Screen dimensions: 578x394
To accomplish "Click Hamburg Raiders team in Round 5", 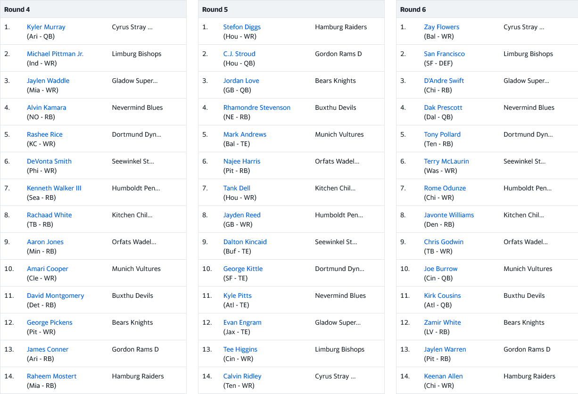I will pyautogui.click(x=341, y=27).
